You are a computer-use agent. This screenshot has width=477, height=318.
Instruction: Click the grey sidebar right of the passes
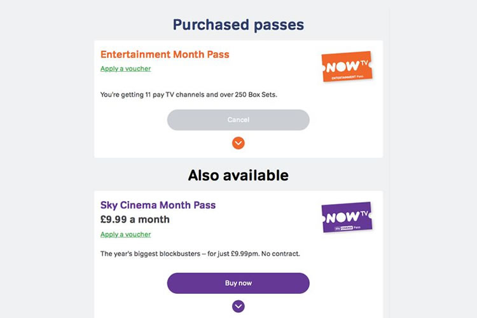[432, 159]
